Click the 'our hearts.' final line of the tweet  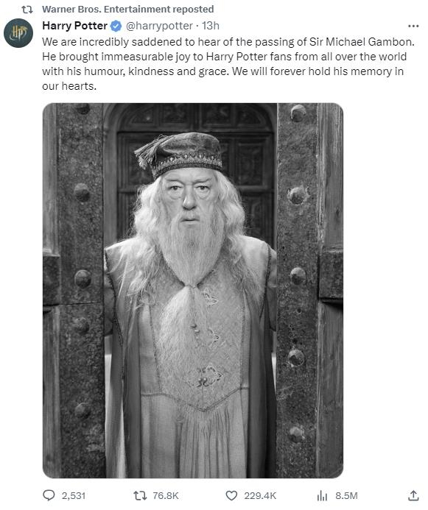pyautogui.click(x=69, y=86)
